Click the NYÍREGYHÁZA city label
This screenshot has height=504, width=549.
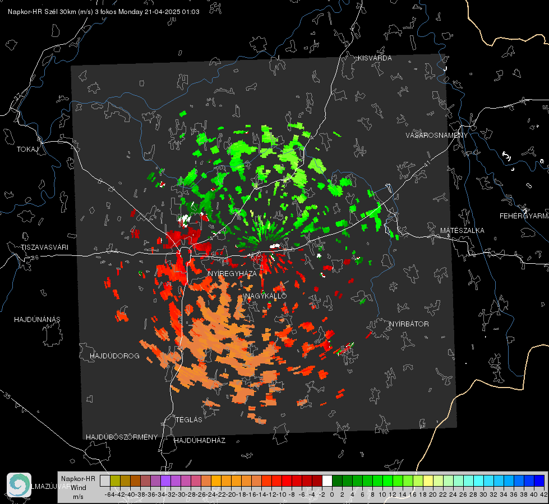[232, 273]
